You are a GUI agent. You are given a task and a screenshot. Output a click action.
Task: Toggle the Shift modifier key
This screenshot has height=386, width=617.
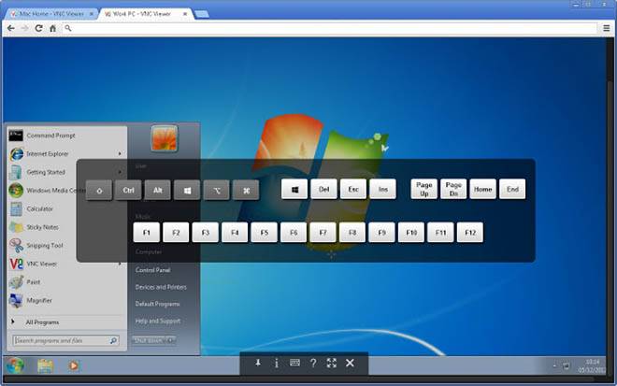[x=99, y=191]
